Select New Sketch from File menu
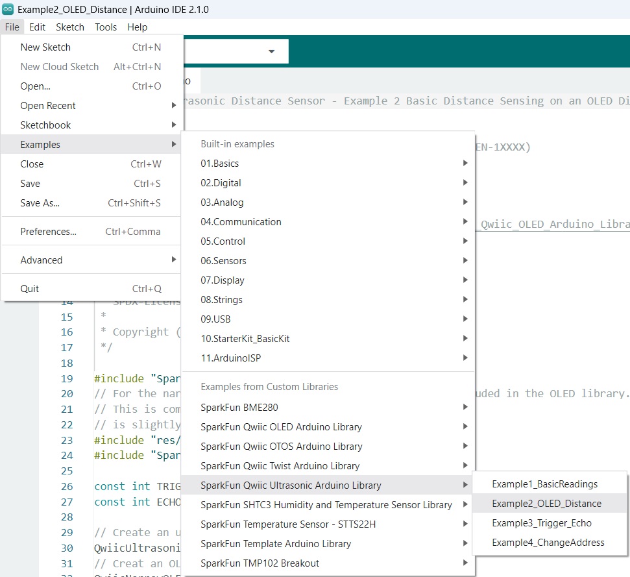The width and height of the screenshot is (630, 577). point(45,47)
